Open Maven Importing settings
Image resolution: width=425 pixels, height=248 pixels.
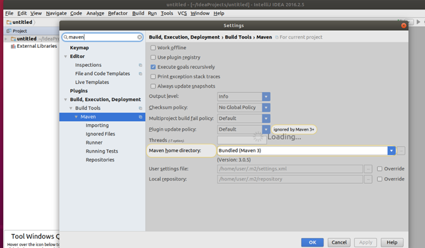tap(97, 125)
